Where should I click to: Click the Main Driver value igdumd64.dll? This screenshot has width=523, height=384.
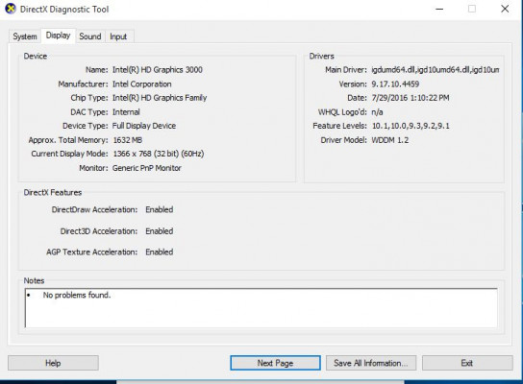[436, 70]
